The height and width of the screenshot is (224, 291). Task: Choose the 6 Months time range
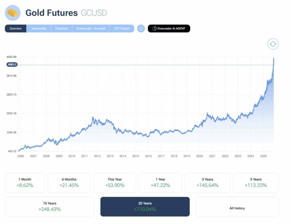[x=69, y=182]
